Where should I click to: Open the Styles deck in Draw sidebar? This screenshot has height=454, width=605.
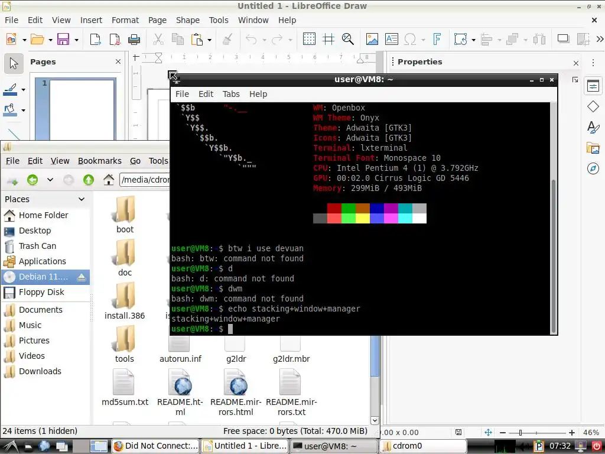pyautogui.click(x=593, y=127)
